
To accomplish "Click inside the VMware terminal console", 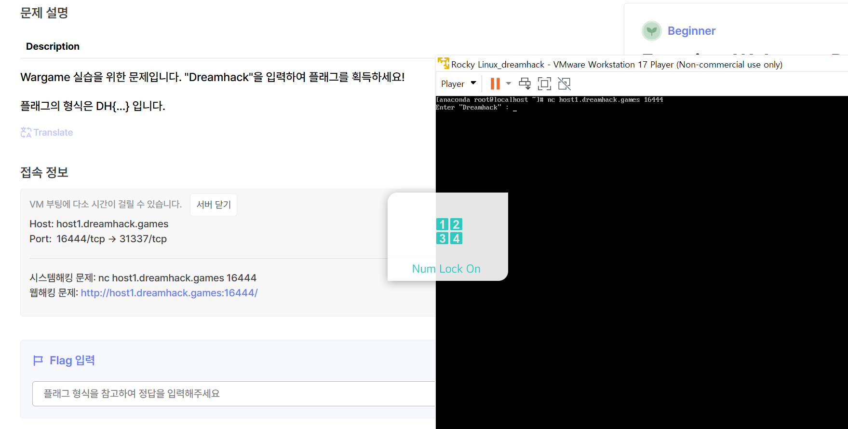I will pyautogui.click(x=642, y=262).
